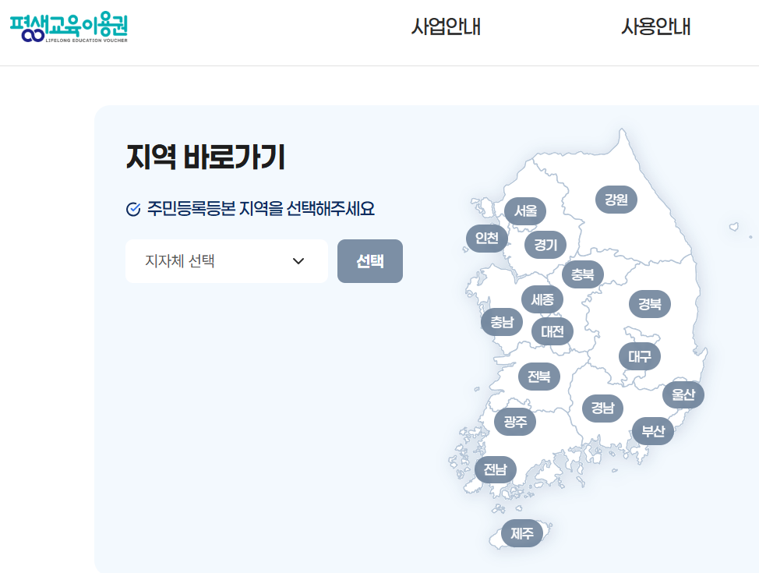This screenshot has height=573, width=759.
Task: Expand the 지자체 선택 dropdown
Action: click(x=226, y=261)
